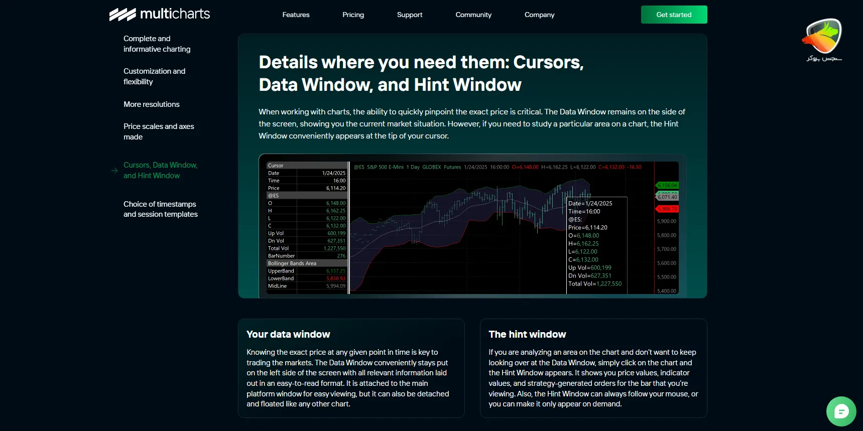The image size is (863, 431).
Task: Click the Dn Vol row in data window
Action: [x=306, y=240]
